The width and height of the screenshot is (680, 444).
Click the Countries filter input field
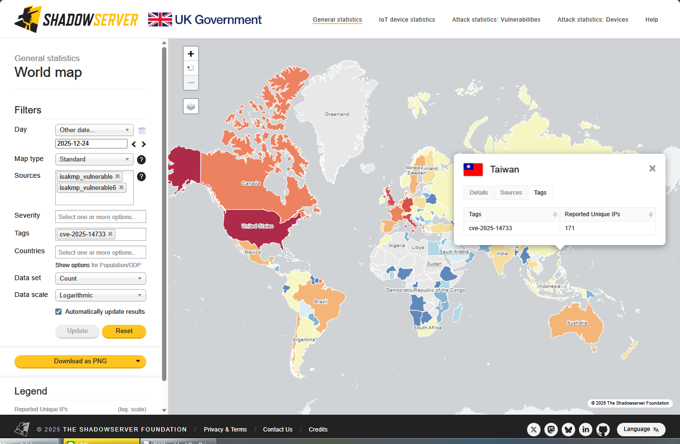[101, 252]
